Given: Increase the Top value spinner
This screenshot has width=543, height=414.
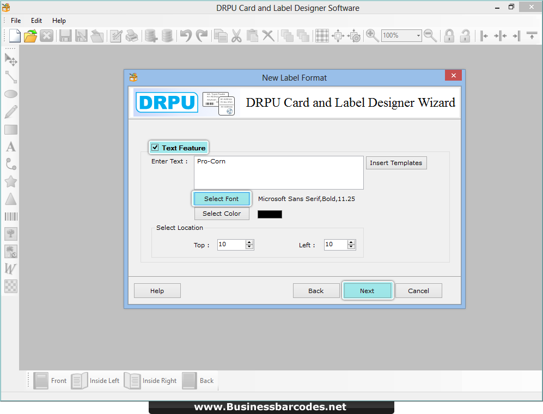Looking at the screenshot, I should click(249, 242).
